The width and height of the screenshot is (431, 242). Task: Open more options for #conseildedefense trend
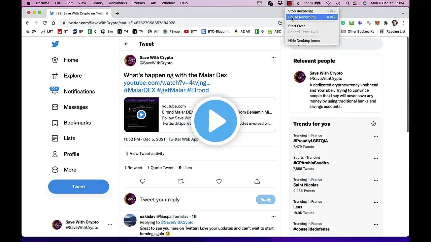376,225
